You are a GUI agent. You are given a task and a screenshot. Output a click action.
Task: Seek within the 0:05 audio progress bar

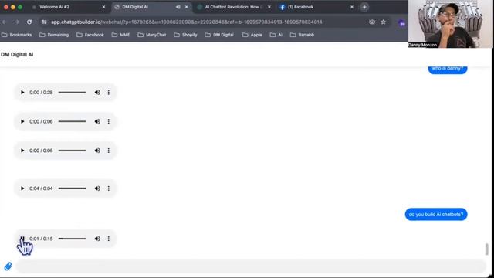(x=72, y=151)
